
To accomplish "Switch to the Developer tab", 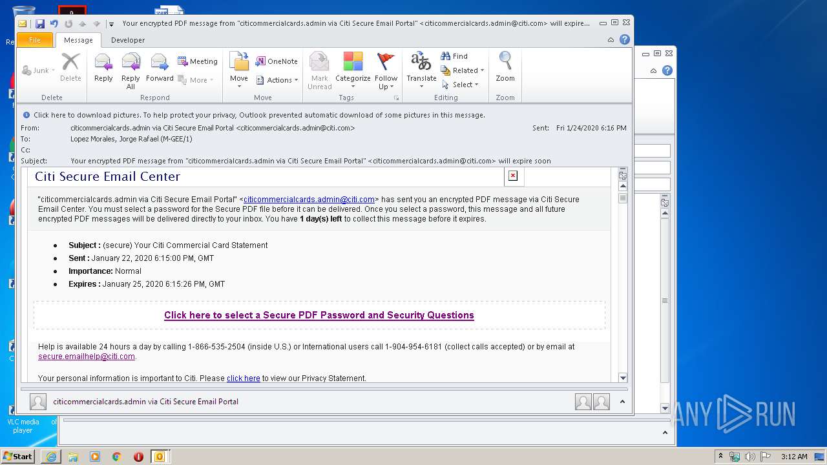I will click(x=128, y=40).
